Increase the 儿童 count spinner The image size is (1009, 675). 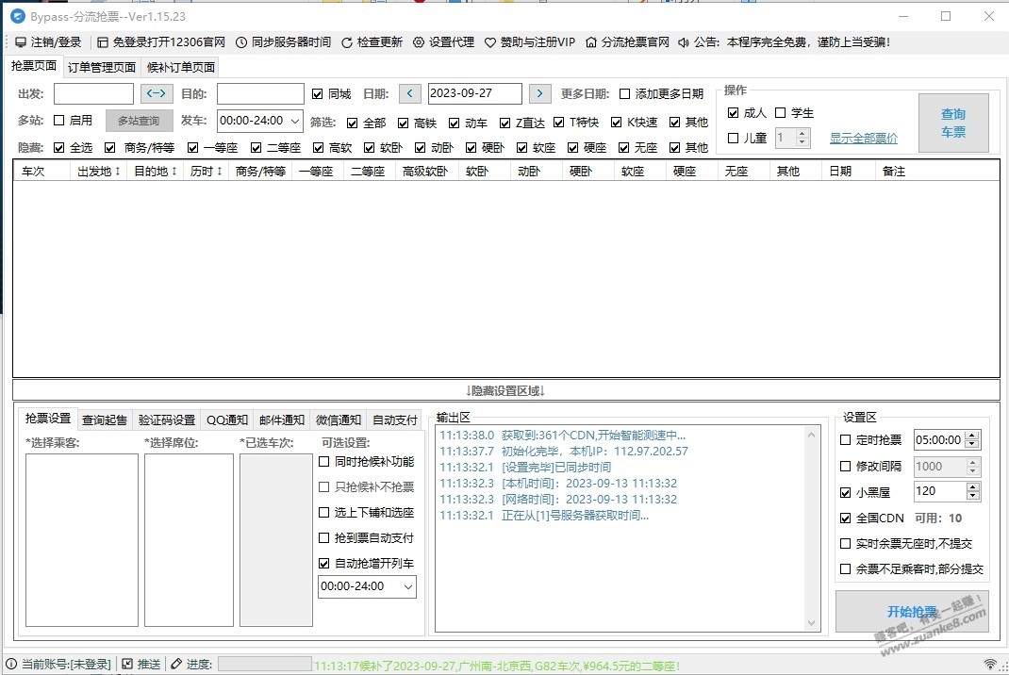(x=802, y=134)
